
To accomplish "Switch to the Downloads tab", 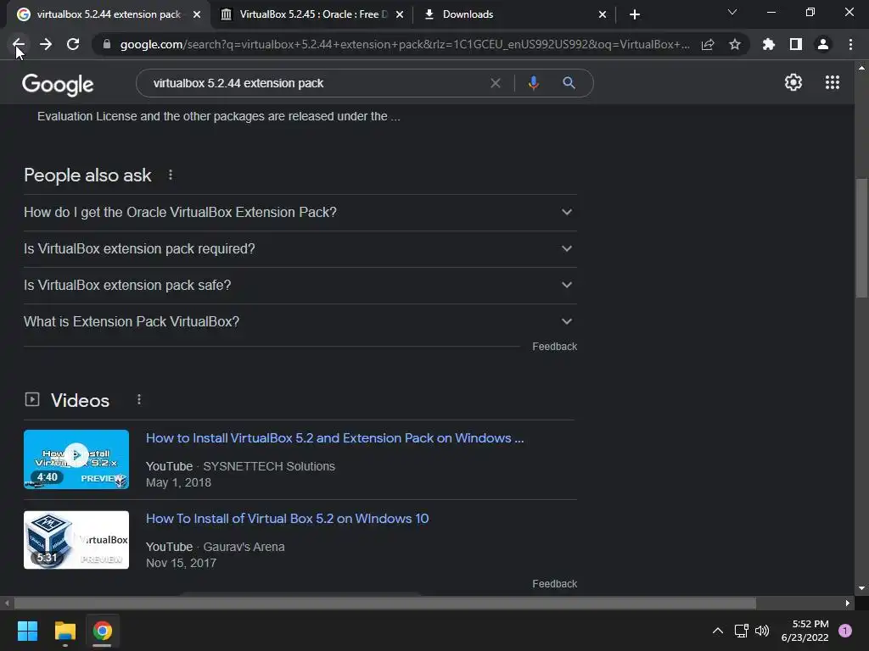I will pyautogui.click(x=514, y=14).
